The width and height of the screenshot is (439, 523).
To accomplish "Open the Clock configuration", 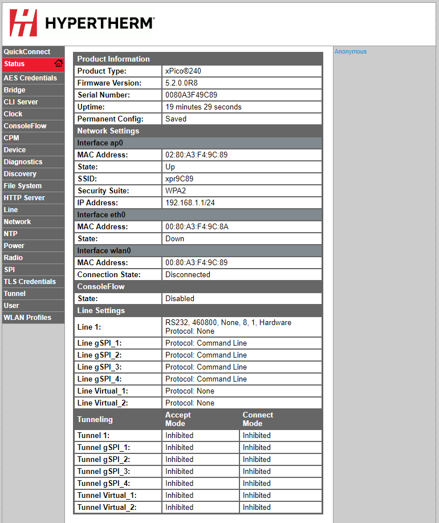I will point(13,114).
